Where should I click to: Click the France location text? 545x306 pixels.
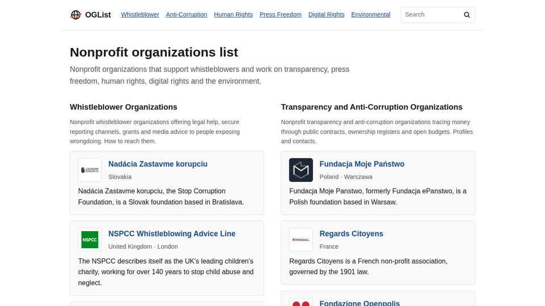(329, 246)
